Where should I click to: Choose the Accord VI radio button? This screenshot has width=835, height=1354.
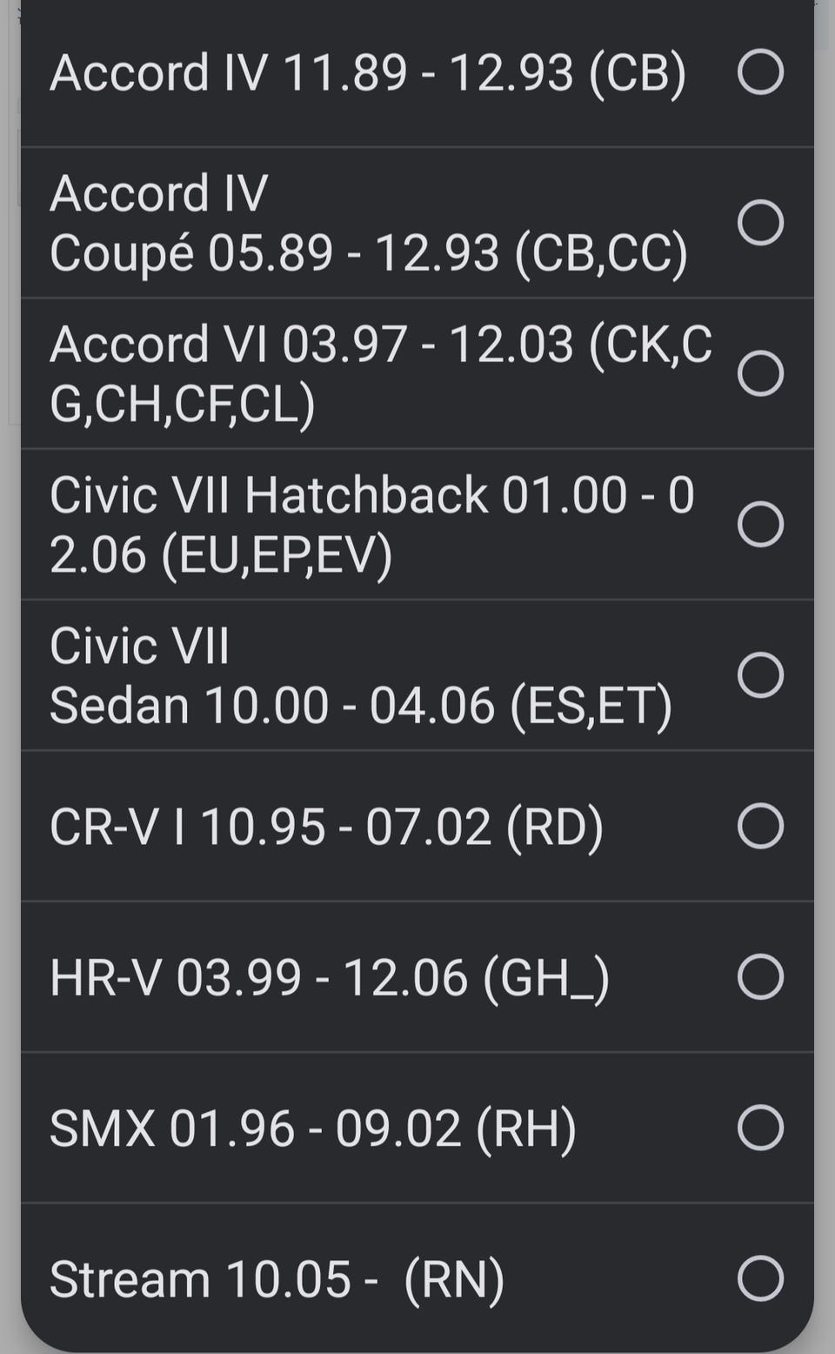760,373
